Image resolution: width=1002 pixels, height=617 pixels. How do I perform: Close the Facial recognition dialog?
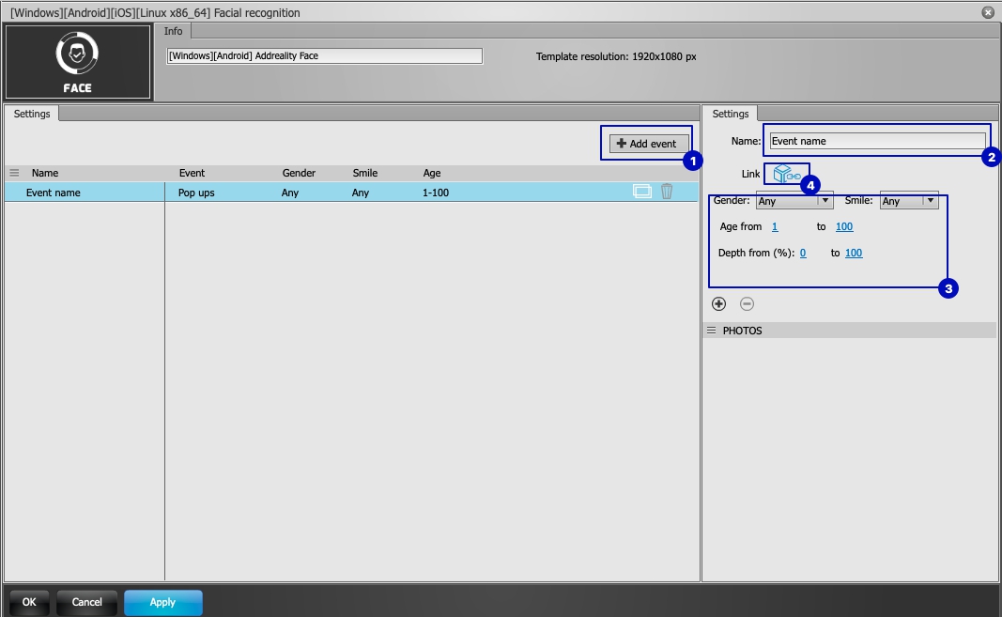(x=988, y=12)
